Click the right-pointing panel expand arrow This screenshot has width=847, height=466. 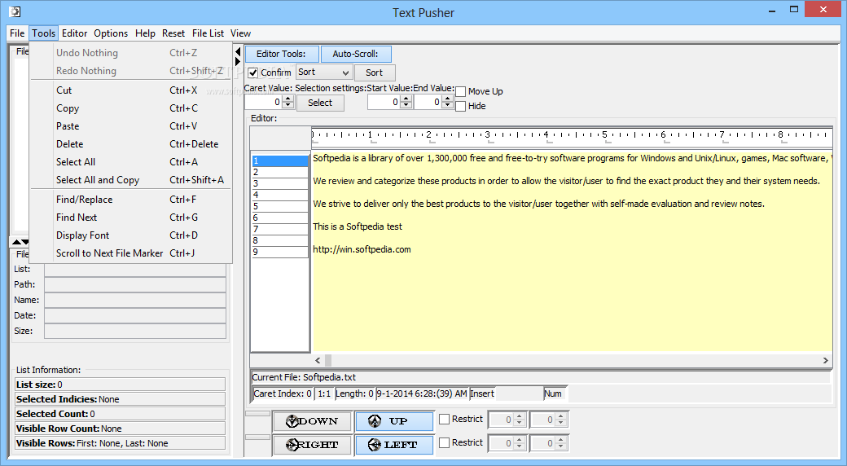coord(238,62)
